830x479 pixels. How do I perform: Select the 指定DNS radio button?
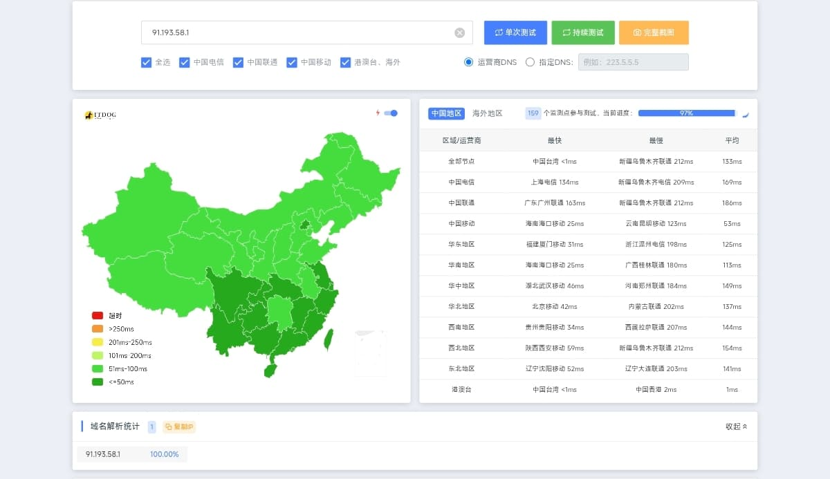click(x=531, y=62)
